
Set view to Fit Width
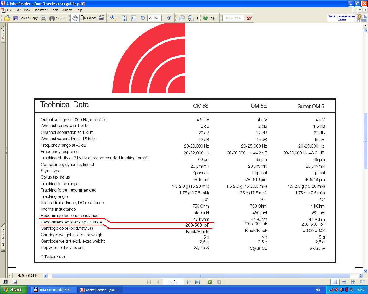[134, 18]
